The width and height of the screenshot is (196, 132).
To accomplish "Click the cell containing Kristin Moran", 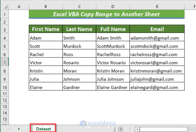I will tap(113, 70).
